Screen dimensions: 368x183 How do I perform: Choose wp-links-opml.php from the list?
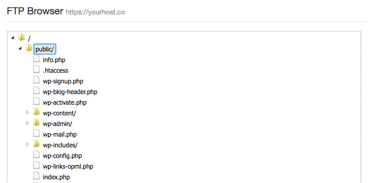point(68,167)
